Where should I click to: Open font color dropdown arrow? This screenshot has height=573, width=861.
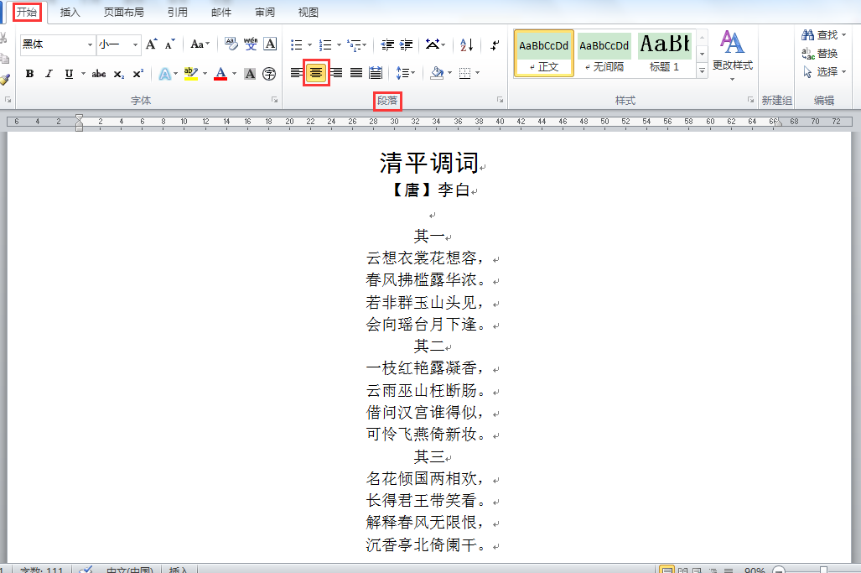(x=235, y=74)
